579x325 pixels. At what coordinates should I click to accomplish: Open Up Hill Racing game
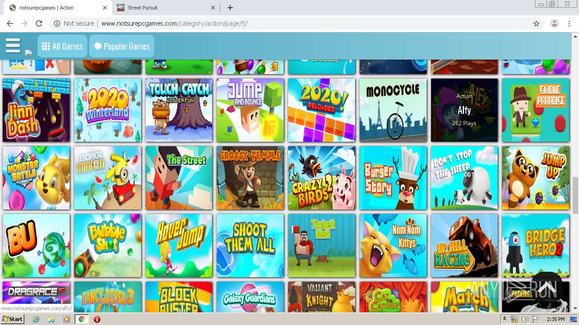coord(465,246)
